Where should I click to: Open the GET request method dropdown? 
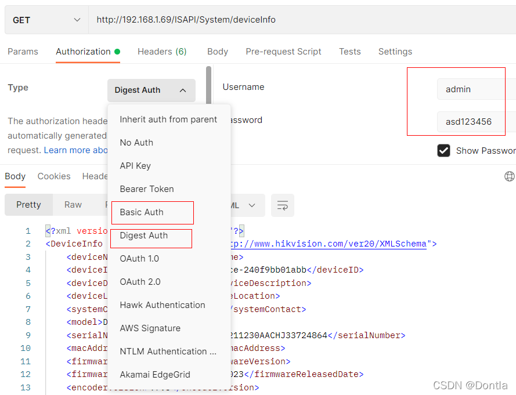(45, 20)
